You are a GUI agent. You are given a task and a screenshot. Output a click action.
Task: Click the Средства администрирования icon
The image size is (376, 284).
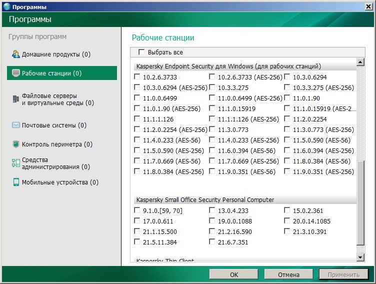[x=16, y=163]
